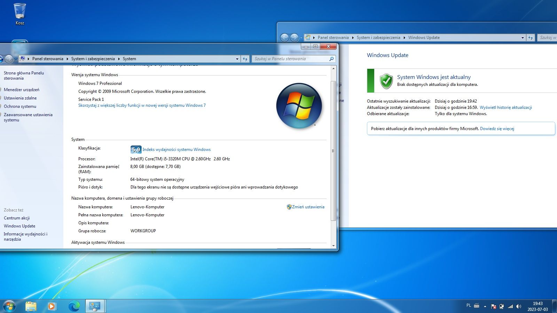Image resolution: width=557 pixels, height=313 pixels.
Task: Click System i zabezpieczenia in the Windows Update breadcrumb
Action: 378,38
